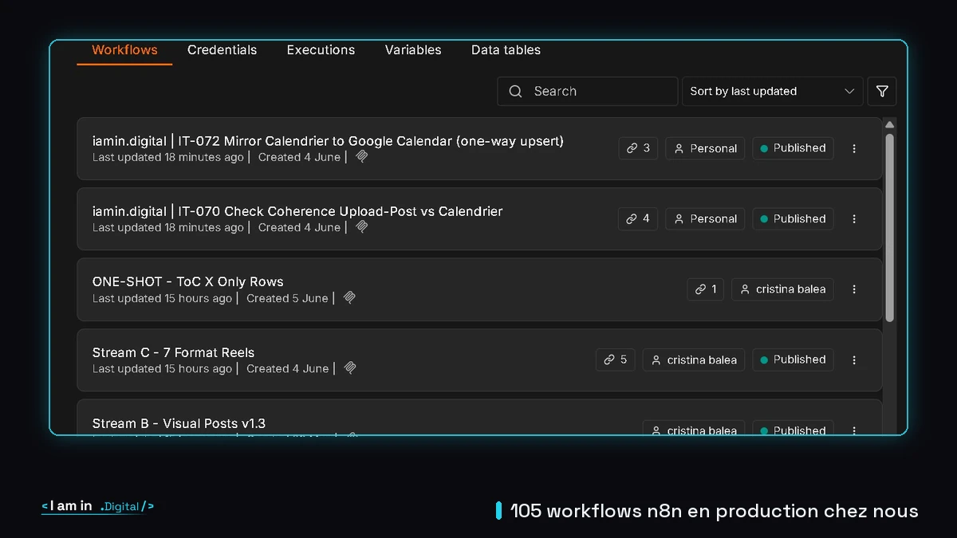Click the scrollbar up arrow
Screen dimensions: 957x538
coord(890,124)
